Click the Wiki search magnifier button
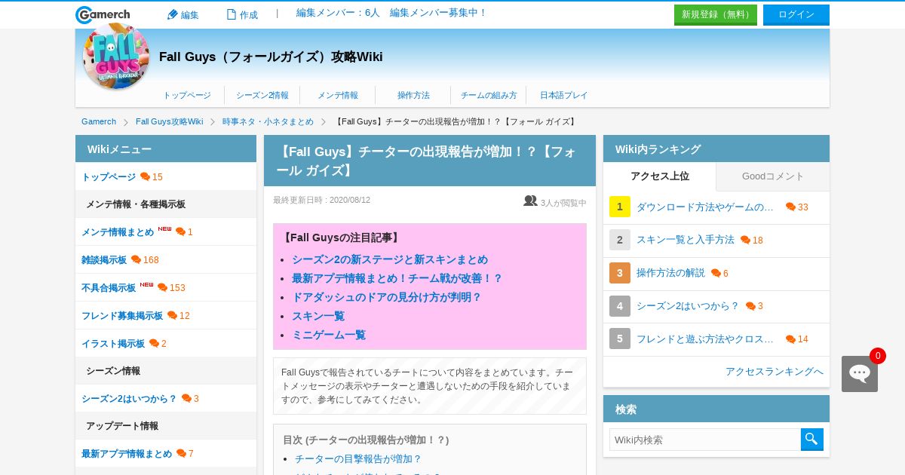The width and height of the screenshot is (905, 475). pyautogui.click(x=812, y=440)
